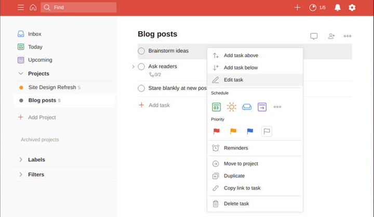Click the Quick Add plus icon in top bar
The width and height of the screenshot is (374, 217).
(297, 7)
